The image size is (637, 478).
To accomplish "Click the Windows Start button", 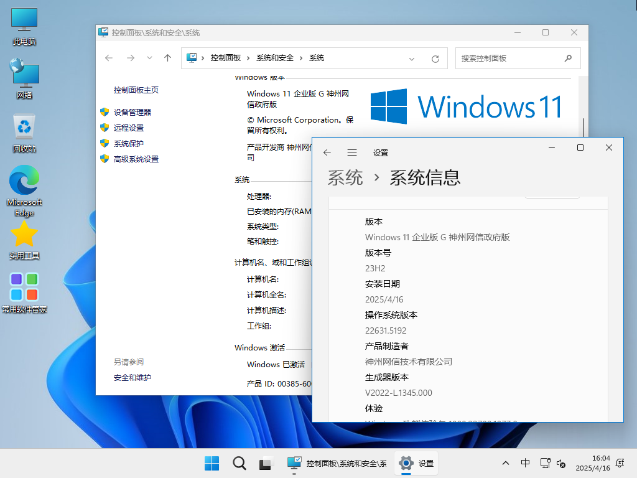I will [212, 463].
